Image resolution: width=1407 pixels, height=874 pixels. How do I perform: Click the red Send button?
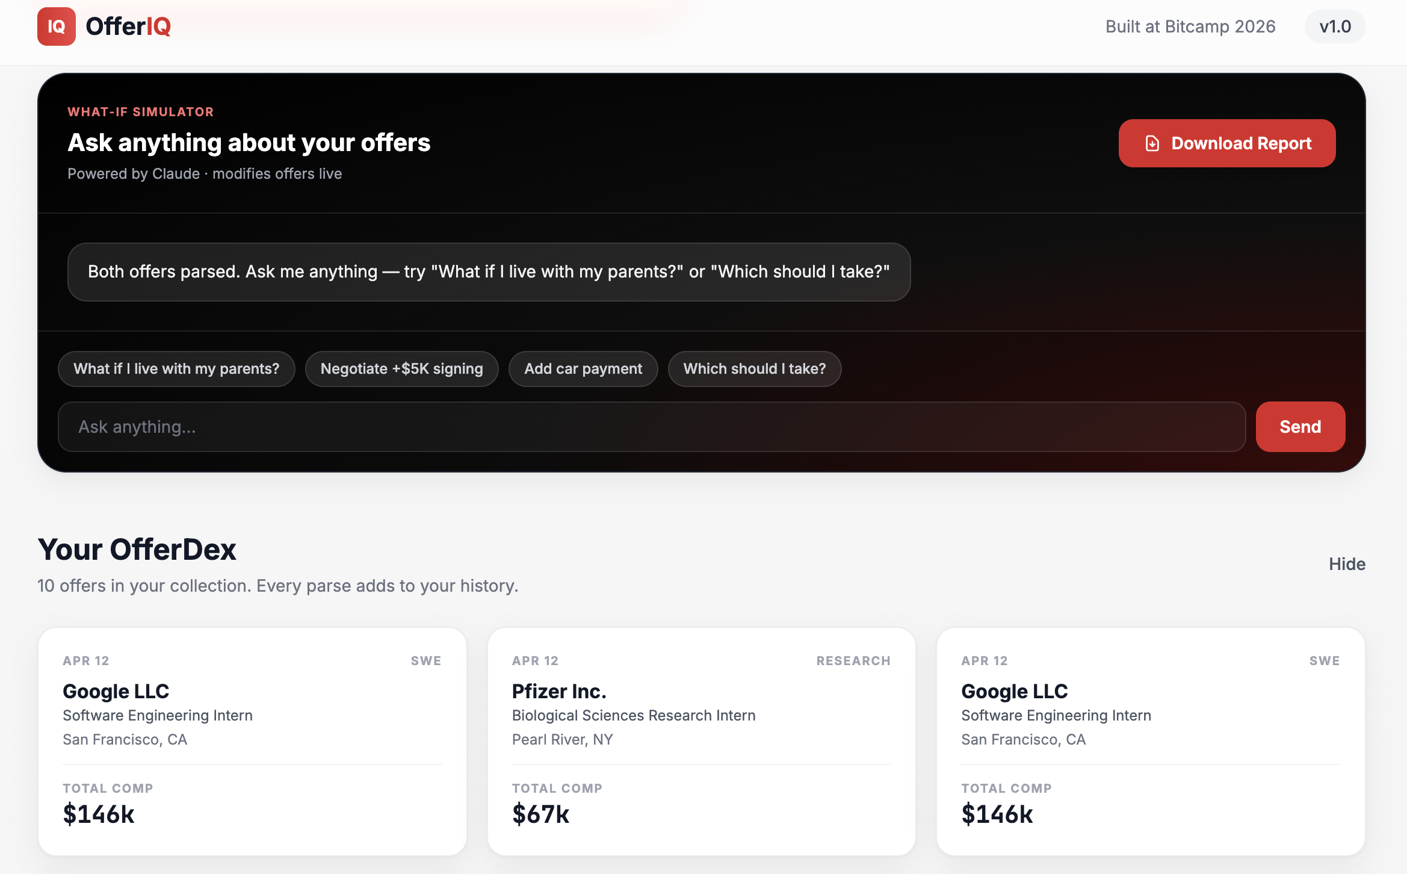point(1300,427)
